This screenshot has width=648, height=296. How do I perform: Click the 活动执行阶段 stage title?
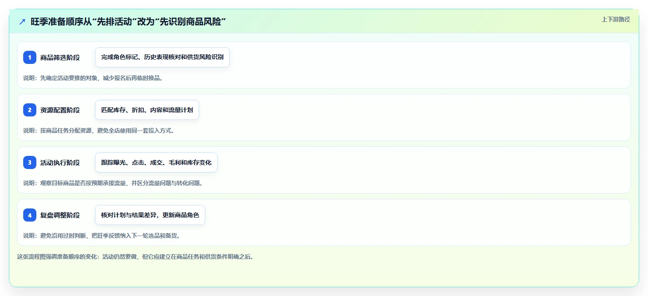tap(60, 162)
